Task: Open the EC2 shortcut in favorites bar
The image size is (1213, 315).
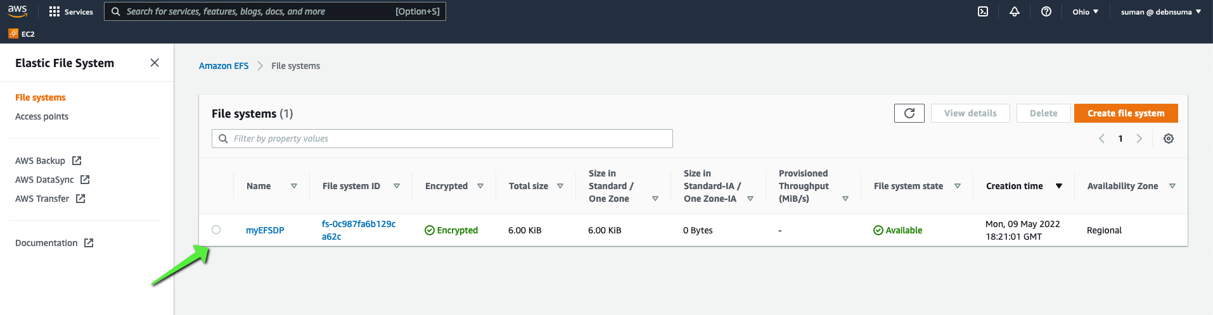Action: (x=22, y=34)
